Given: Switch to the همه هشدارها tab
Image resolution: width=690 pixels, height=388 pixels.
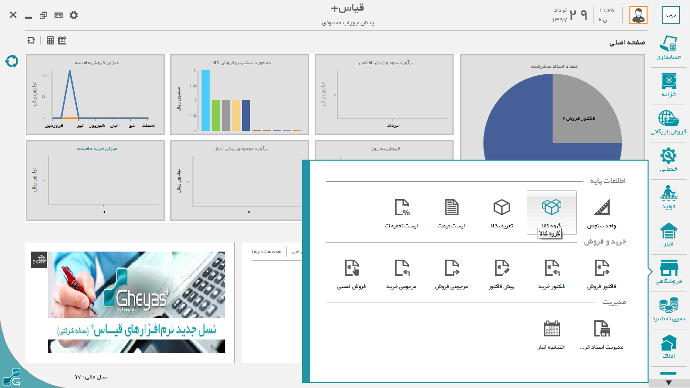Looking at the screenshot, I should pyautogui.click(x=266, y=251).
